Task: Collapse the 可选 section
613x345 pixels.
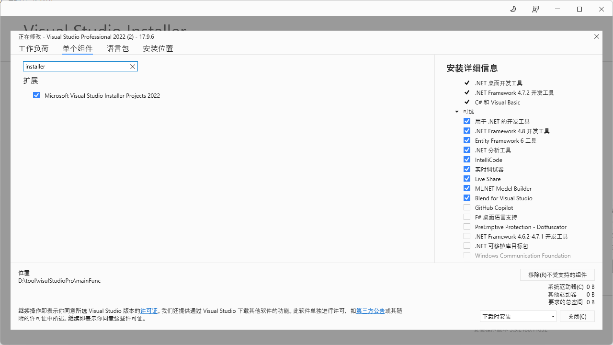Action: [x=457, y=112]
